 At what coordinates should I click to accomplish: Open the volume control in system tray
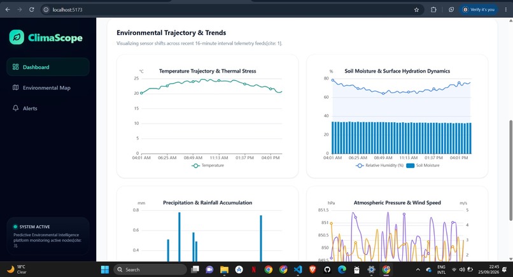[x=462, y=269]
